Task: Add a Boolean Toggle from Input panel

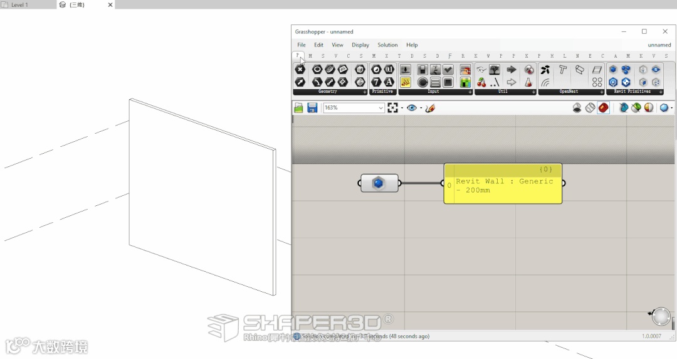Action: pyautogui.click(x=422, y=69)
